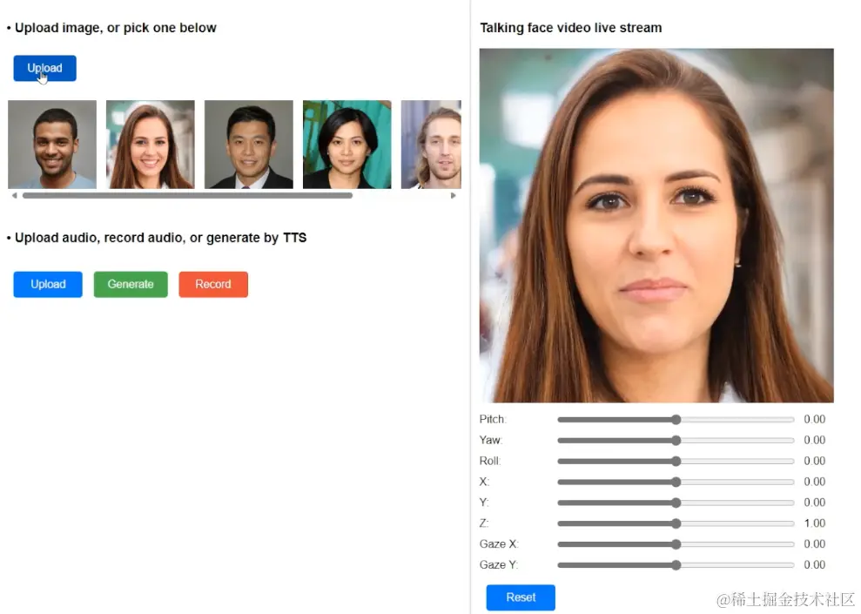Click the image Upload button
The height and width of the screenshot is (614, 861).
coord(45,68)
